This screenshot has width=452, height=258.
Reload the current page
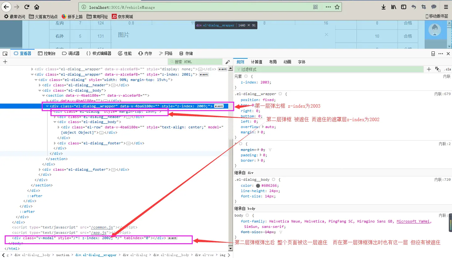(27, 7)
